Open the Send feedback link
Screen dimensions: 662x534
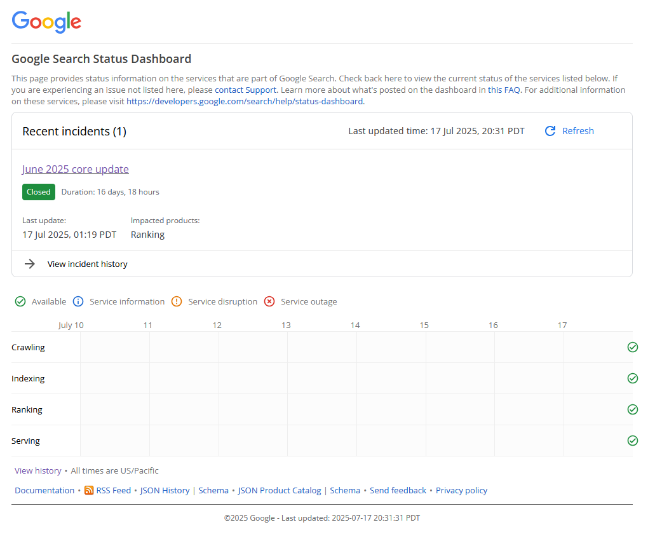398,491
